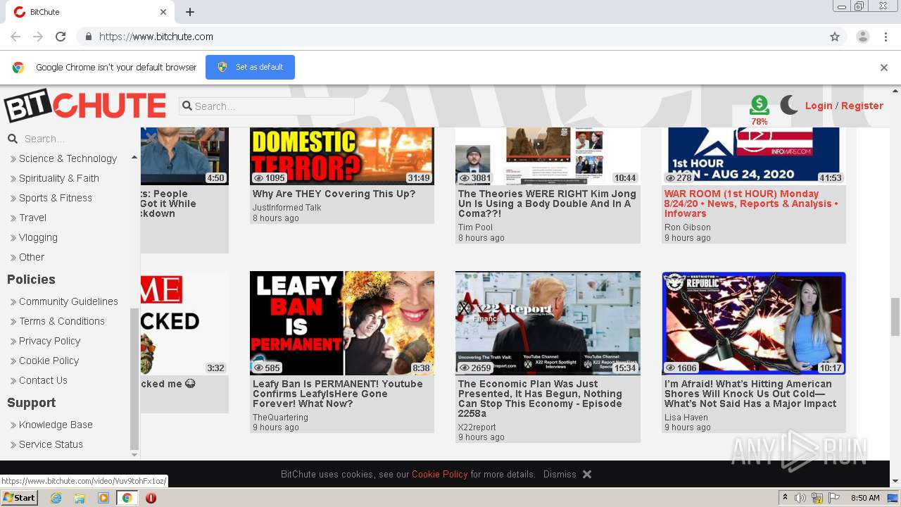Open 'Leafy Ban Is PERMANENT' video title
The image size is (901, 507).
coord(338,394)
